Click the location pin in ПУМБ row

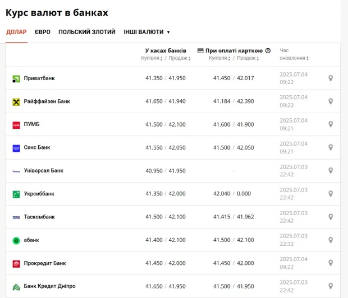click(331, 124)
